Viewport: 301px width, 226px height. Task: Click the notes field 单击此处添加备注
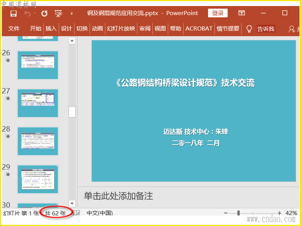tap(118, 196)
